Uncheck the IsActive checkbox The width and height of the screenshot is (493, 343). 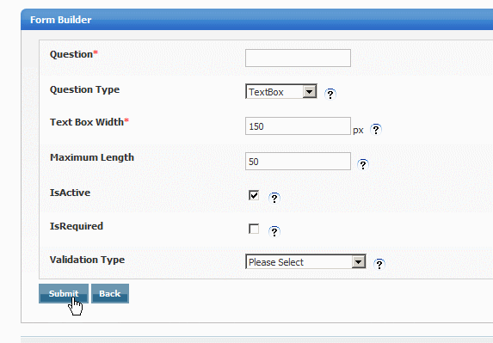[x=254, y=195]
